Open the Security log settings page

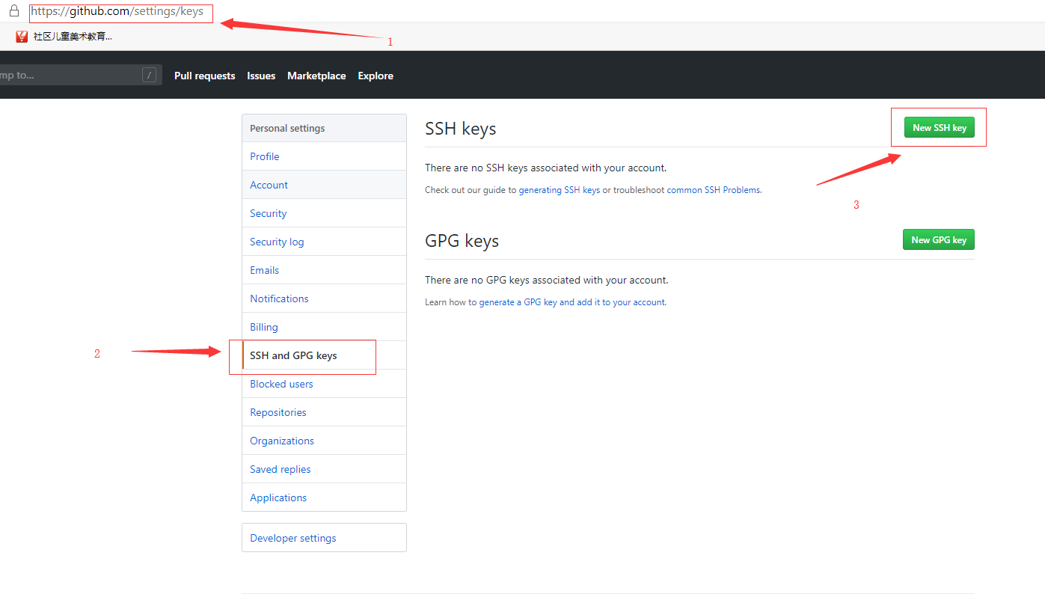point(324,242)
